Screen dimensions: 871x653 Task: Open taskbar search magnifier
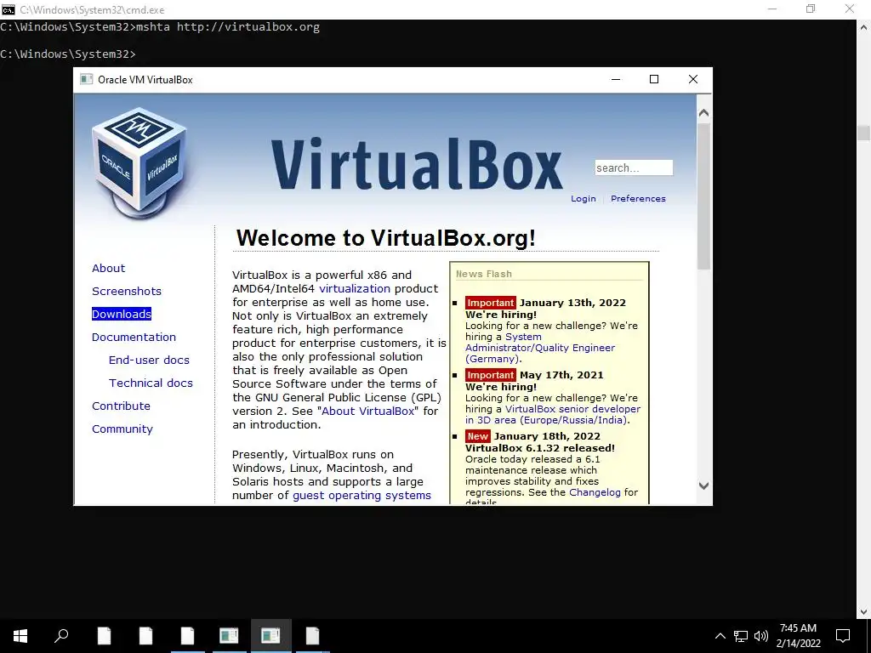[61, 636]
